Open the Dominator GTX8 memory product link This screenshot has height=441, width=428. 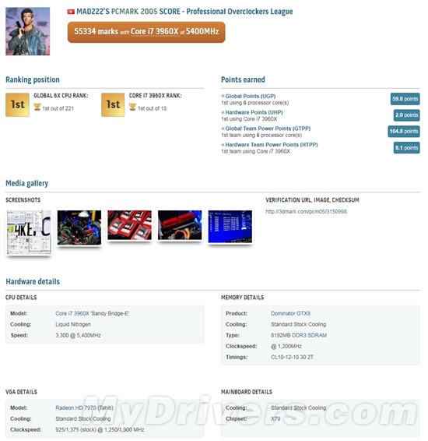[291, 313]
